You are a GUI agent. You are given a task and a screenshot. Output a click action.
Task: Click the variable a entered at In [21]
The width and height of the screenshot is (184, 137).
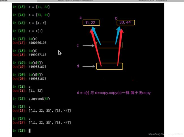pos(29,87)
